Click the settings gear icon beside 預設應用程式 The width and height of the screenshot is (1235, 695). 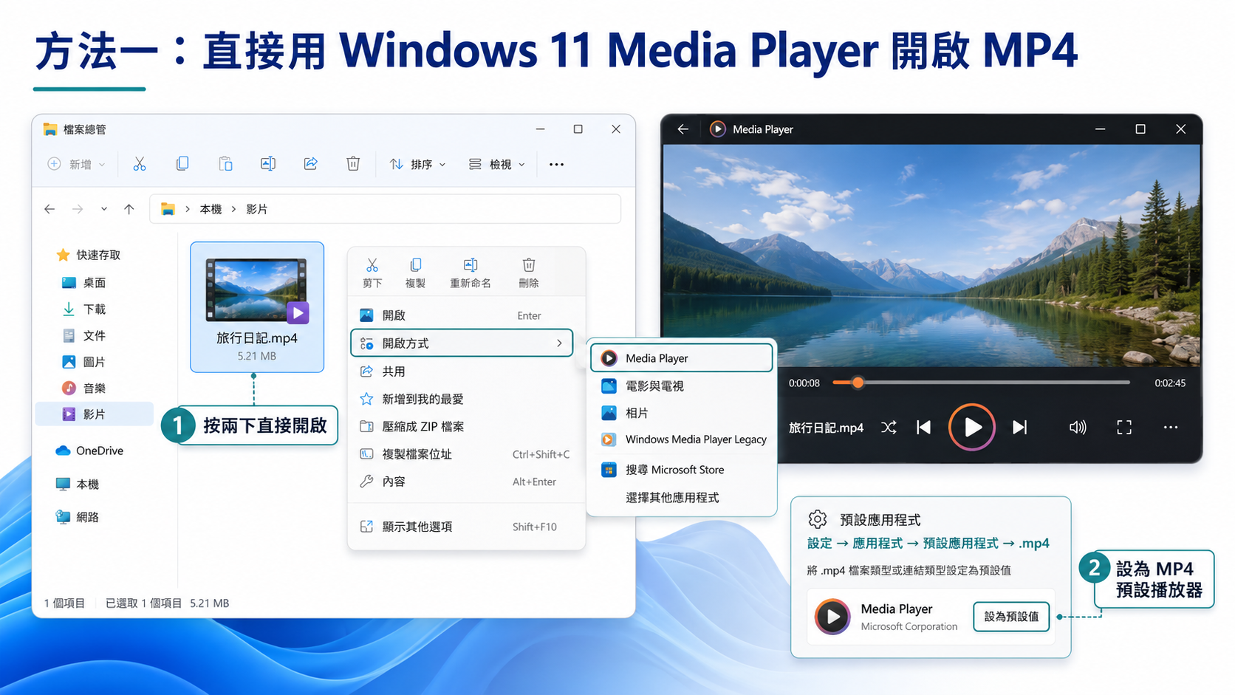(818, 519)
